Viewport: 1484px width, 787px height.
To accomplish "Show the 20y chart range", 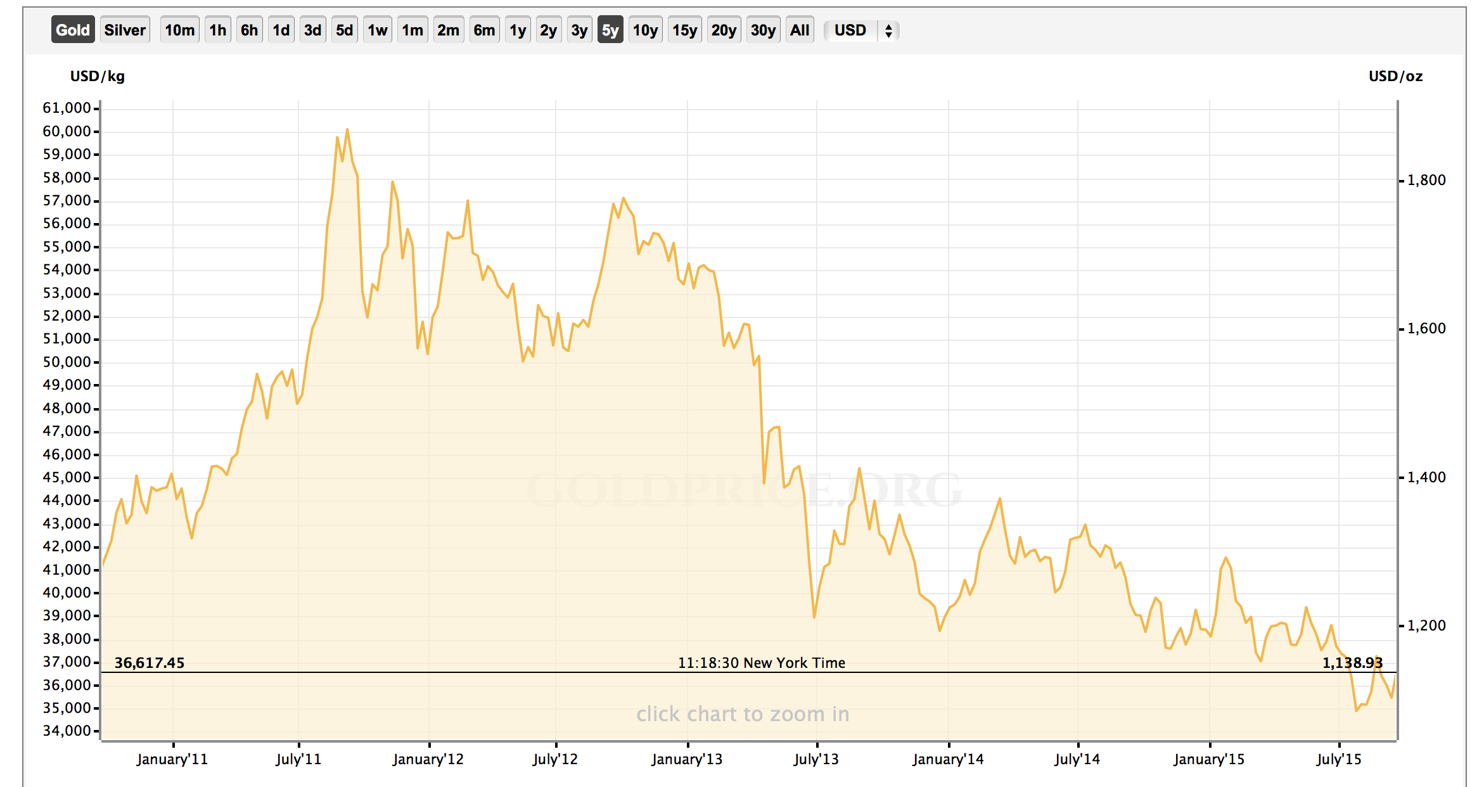I will pyautogui.click(x=724, y=30).
